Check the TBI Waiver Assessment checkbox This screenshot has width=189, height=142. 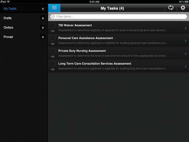pos(53,25)
